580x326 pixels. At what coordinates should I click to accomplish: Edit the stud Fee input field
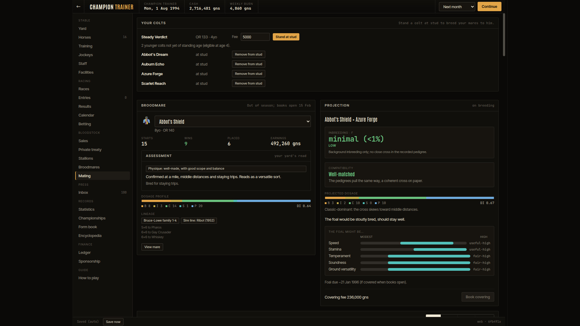pos(255,37)
